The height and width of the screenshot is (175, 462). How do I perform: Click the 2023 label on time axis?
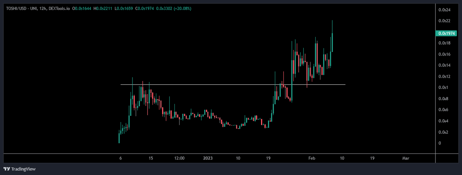(208, 158)
